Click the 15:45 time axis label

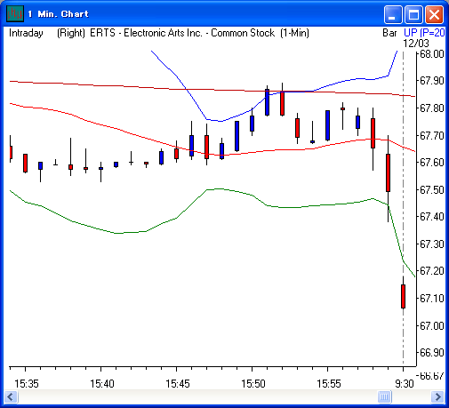click(x=177, y=384)
